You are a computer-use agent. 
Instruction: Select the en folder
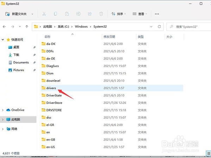112,132
